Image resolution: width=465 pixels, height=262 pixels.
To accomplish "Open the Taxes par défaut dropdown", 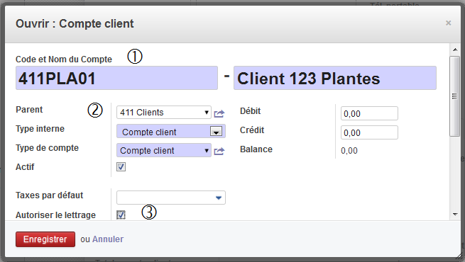I will (x=219, y=198).
